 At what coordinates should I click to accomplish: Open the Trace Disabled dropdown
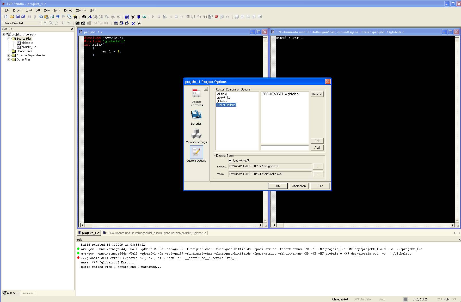click(x=40, y=23)
